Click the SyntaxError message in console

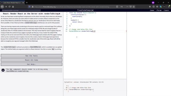pos(84,82)
